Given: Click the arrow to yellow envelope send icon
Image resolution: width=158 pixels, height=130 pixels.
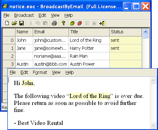Looking at the screenshot, I should 102,23.
